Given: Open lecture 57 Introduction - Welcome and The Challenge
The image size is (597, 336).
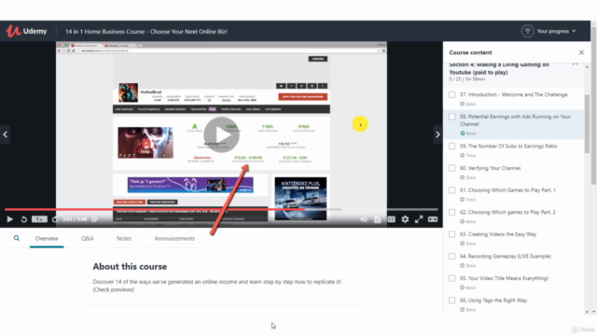Looking at the screenshot, I should point(514,94).
